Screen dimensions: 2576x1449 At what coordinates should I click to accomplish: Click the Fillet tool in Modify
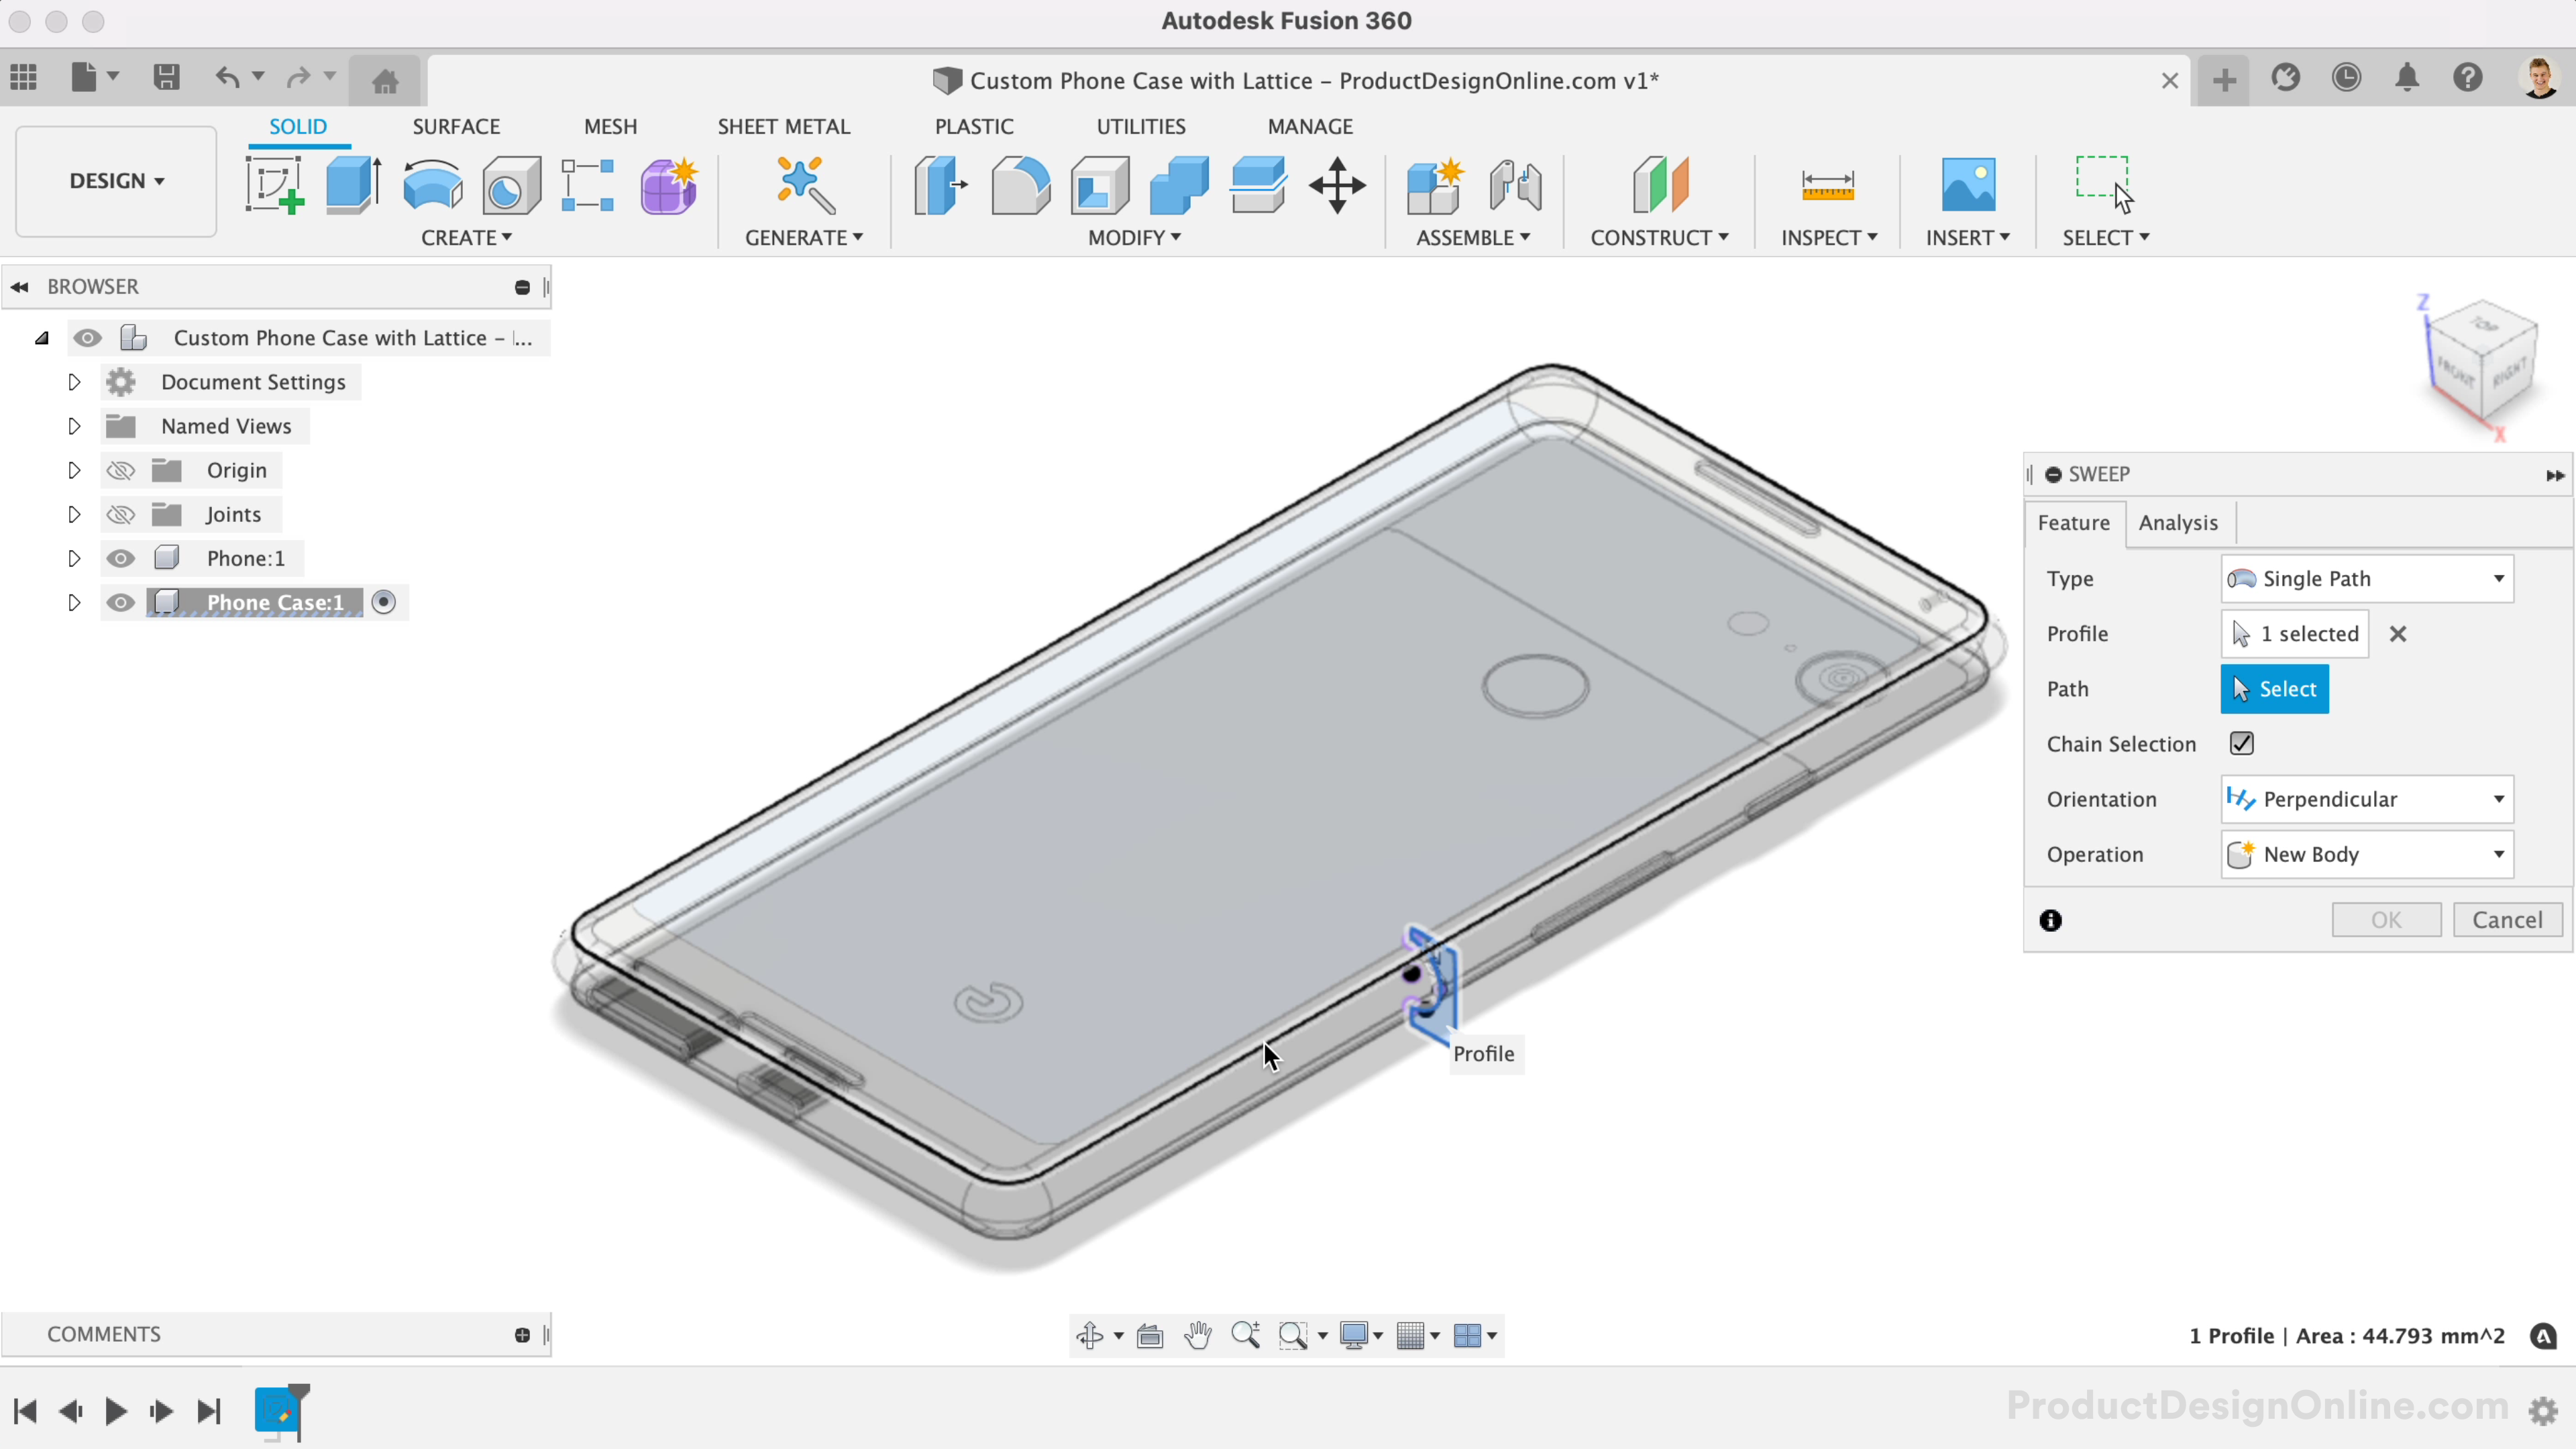tap(1020, 185)
